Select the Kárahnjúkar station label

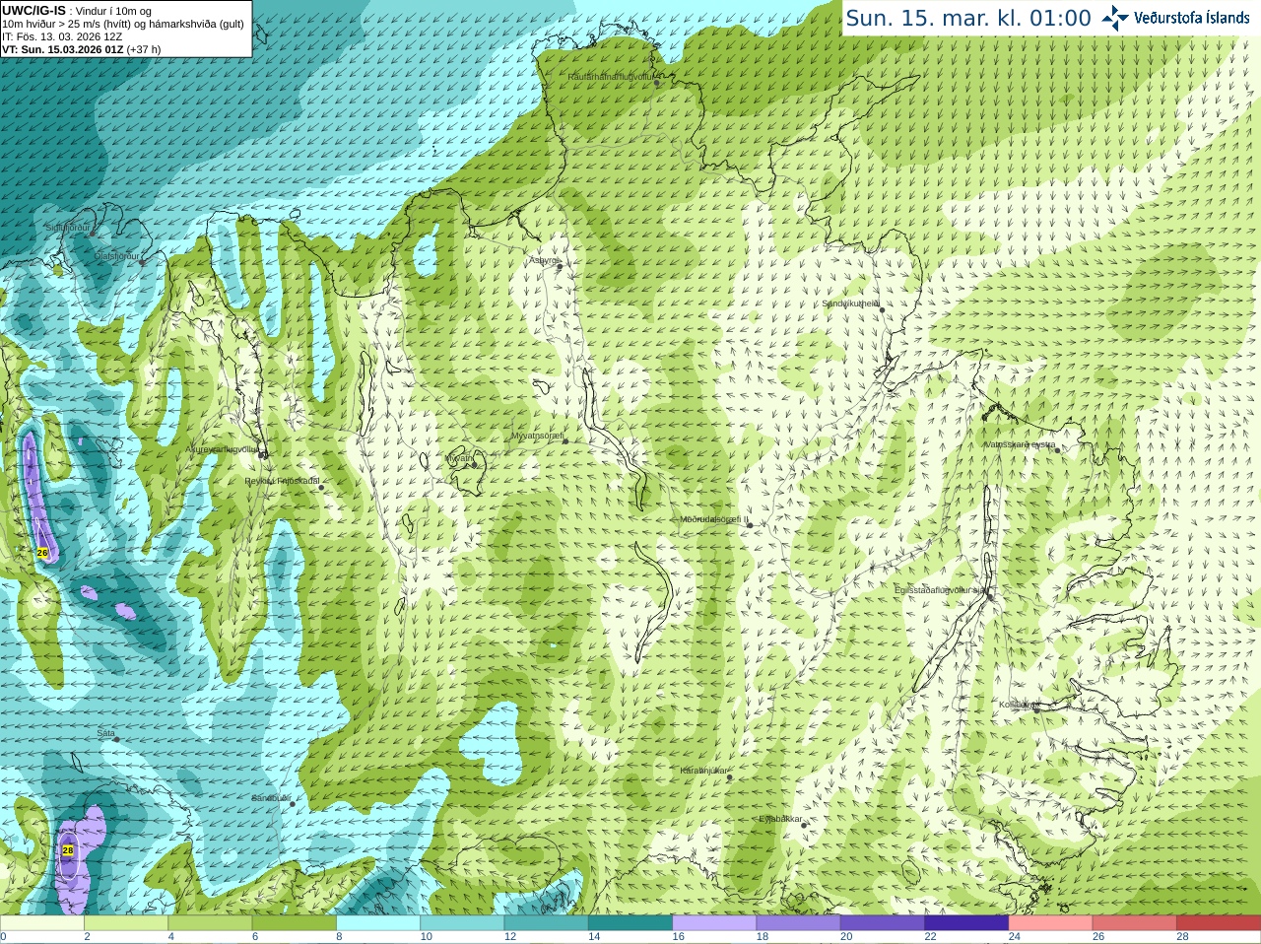704,771
